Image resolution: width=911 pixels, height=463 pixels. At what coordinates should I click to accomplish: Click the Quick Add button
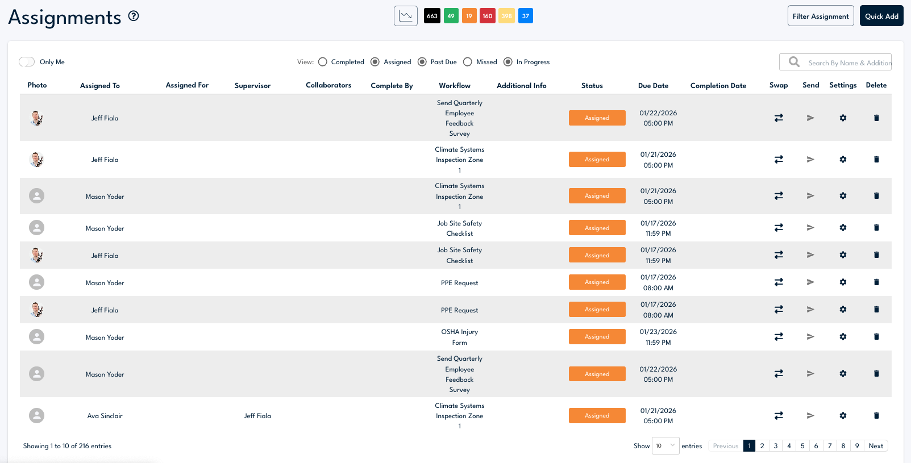pyautogui.click(x=881, y=16)
